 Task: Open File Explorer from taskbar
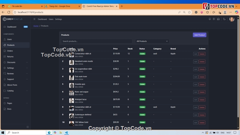[x=61, y=132]
